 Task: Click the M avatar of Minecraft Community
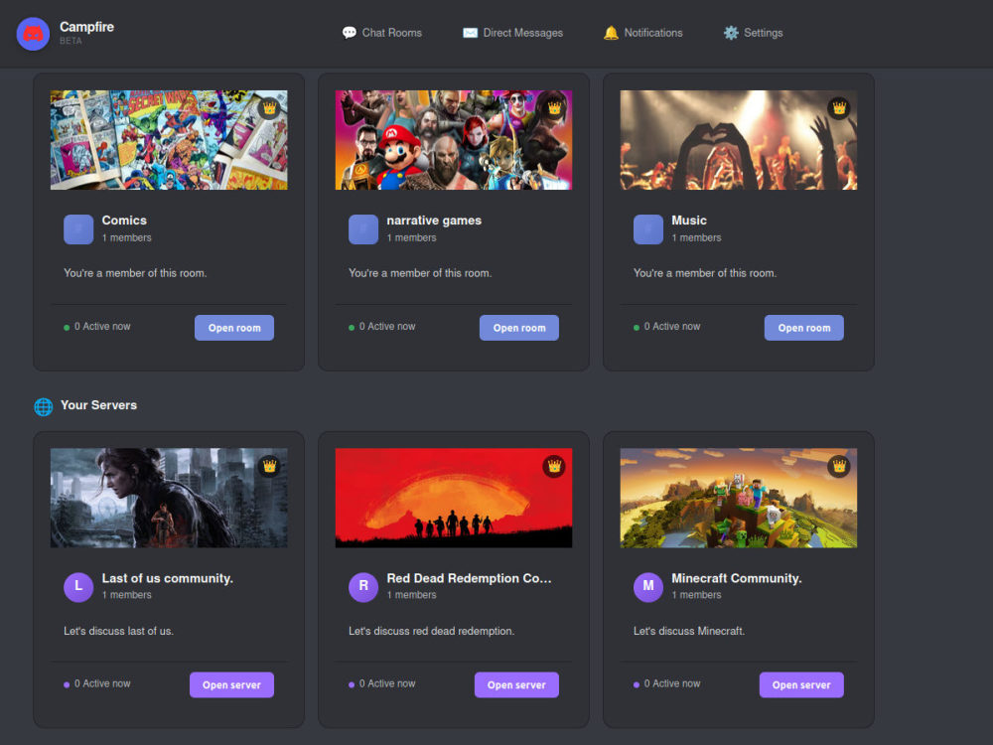coord(648,587)
